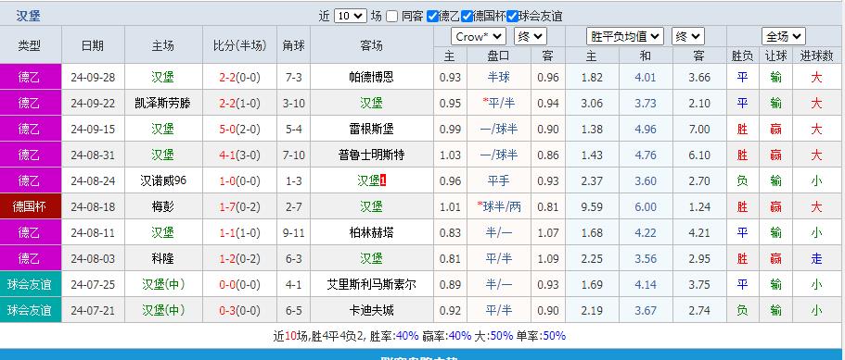Click the 胜负 column header

point(743,56)
